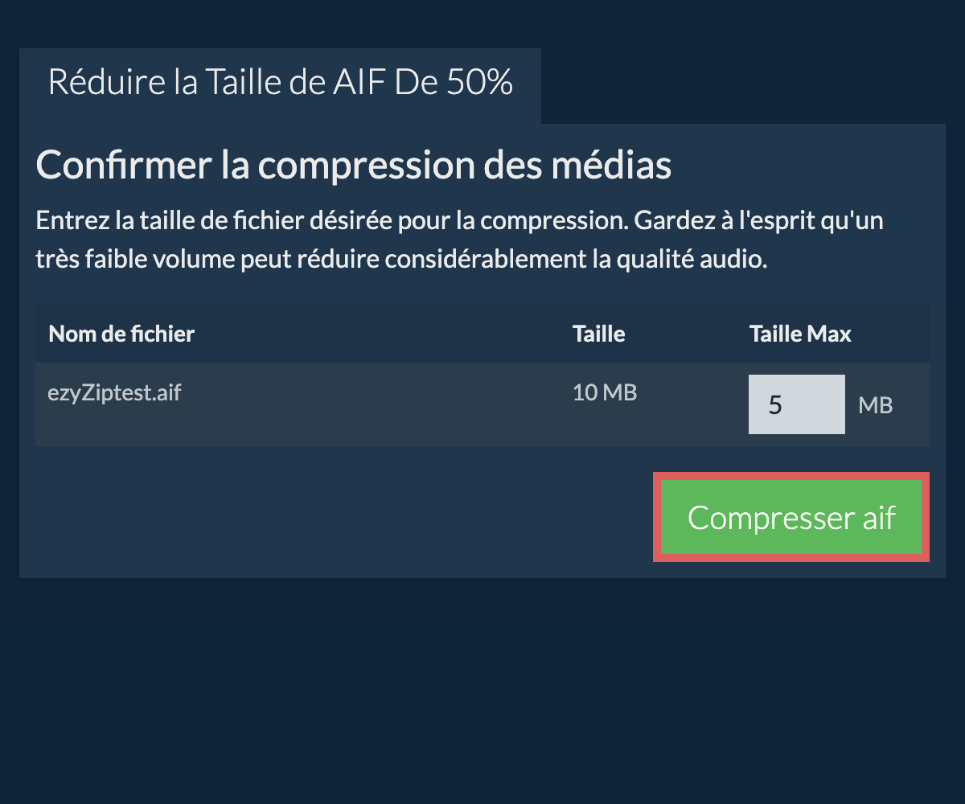965x804 pixels.
Task: Click empty dark background below the panel
Action: (482, 691)
